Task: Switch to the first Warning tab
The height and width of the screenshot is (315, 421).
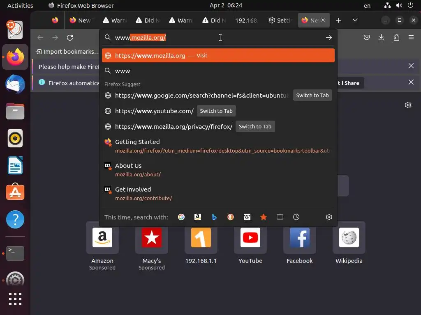Action: coord(115,21)
